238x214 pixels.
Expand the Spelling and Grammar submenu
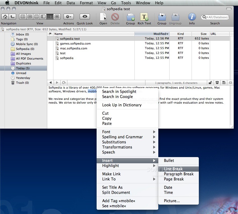(x=127, y=137)
